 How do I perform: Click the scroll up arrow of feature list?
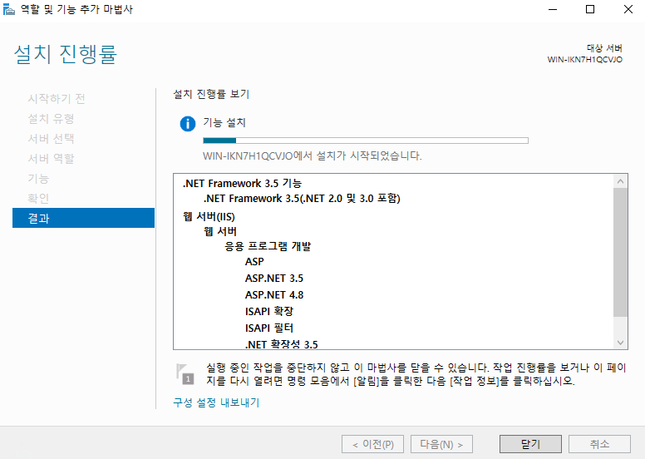(x=620, y=181)
